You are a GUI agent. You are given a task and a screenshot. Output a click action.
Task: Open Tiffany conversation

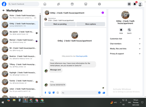[x=20, y=66]
